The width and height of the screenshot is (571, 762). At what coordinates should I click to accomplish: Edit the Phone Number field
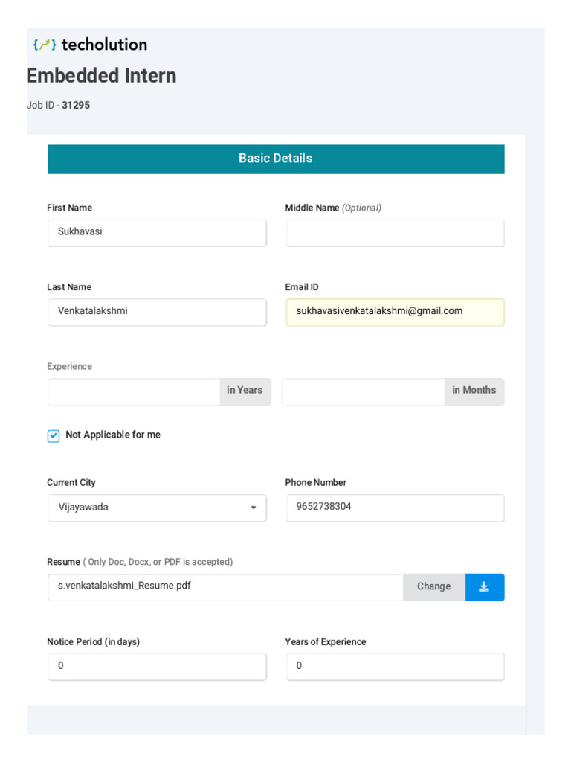pyautogui.click(x=395, y=508)
